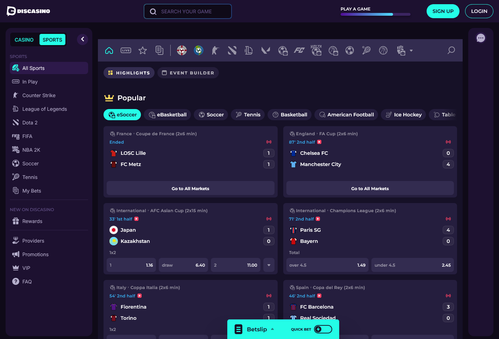Open the FAQ sidebar link
This screenshot has height=339, width=499.
49,282
